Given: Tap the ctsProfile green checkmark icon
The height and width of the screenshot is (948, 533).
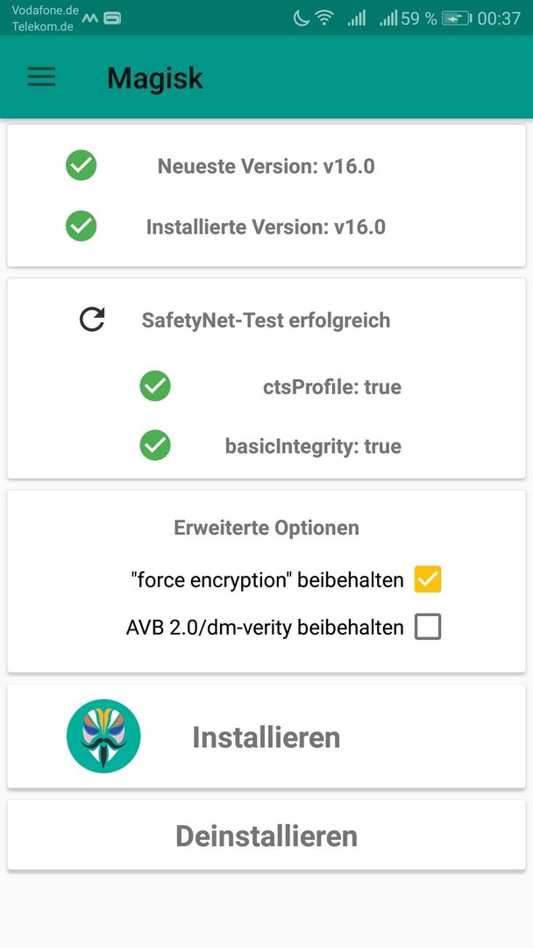Looking at the screenshot, I should (155, 385).
